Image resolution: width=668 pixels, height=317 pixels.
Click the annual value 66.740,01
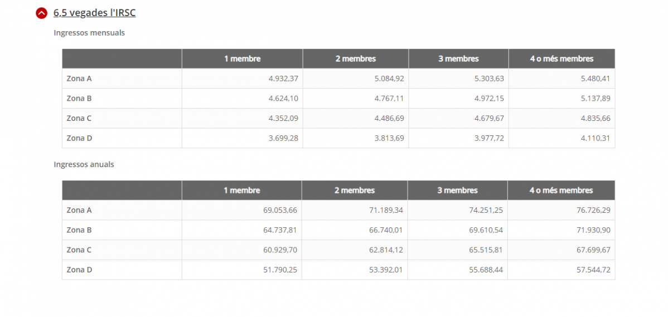point(386,230)
